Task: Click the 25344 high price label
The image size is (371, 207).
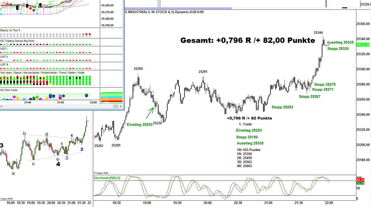Action: coord(318,33)
